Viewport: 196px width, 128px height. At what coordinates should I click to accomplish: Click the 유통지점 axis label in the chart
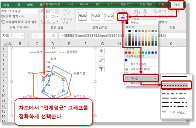[x=79, y=73]
